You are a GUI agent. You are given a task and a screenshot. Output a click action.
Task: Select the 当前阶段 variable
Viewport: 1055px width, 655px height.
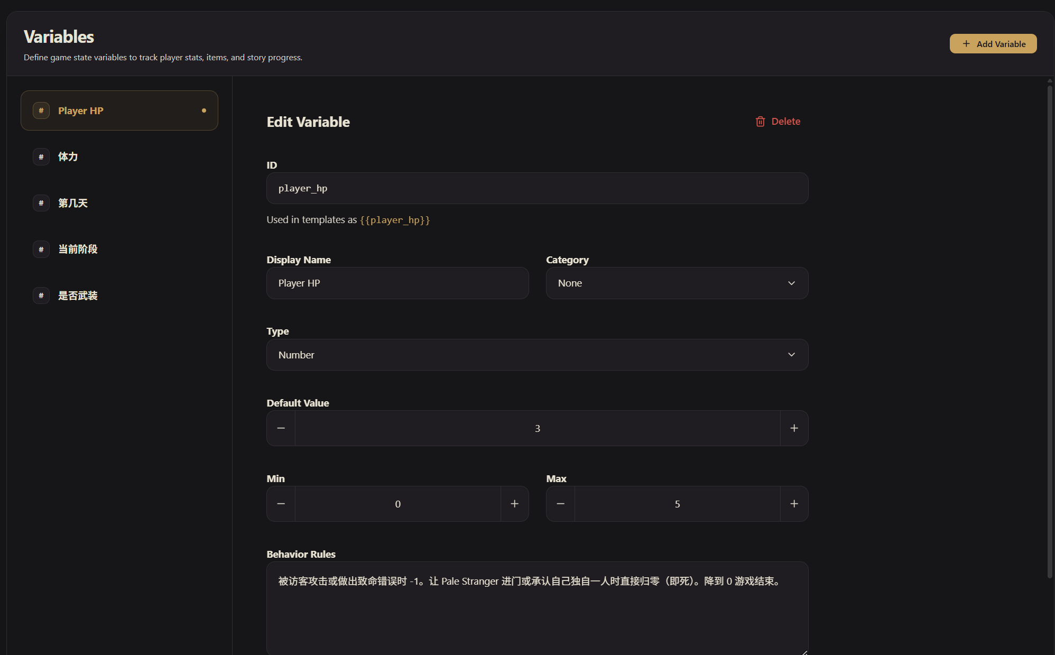pos(78,250)
